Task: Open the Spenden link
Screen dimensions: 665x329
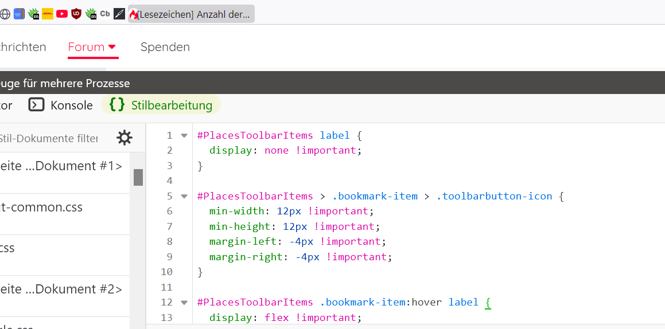Action: (165, 47)
